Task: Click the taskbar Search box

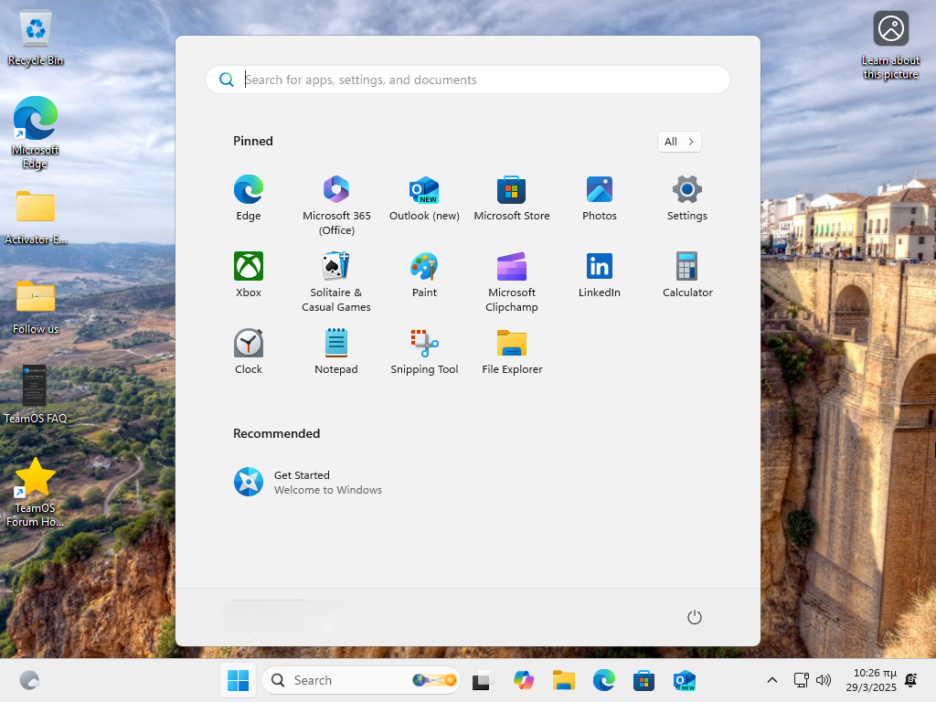Action: [x=361, y=680]
